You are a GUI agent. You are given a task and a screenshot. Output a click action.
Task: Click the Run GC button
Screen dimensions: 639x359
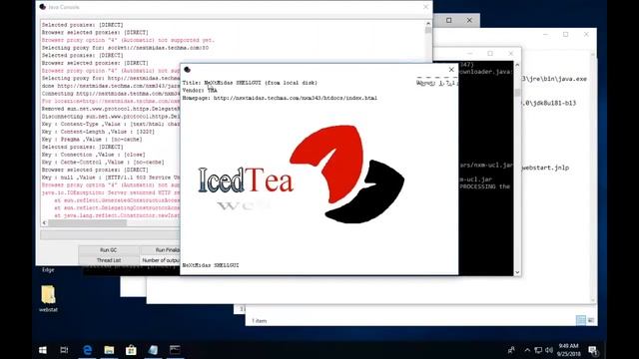(109, 250)
